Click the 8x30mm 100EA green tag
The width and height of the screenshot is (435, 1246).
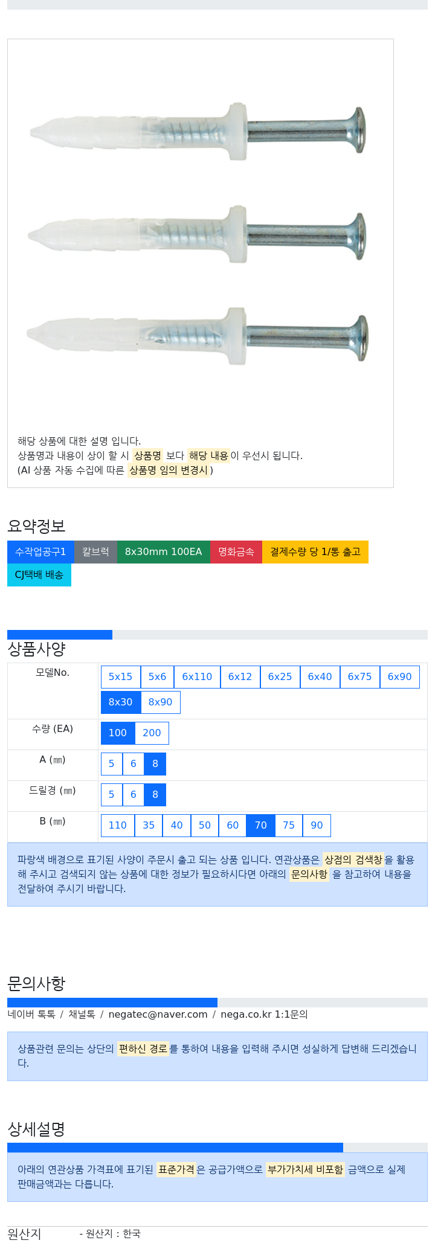pyautogui.click(x=164, y=552)
